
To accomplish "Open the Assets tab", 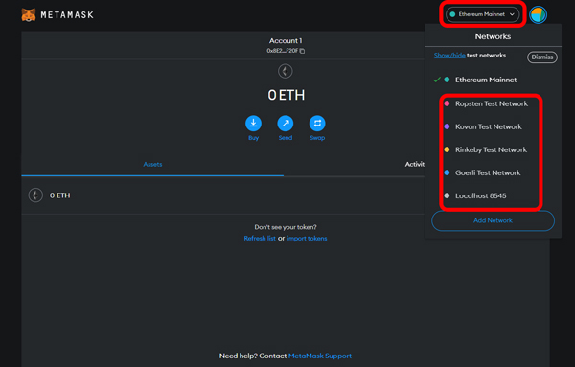I will [152, 164].
